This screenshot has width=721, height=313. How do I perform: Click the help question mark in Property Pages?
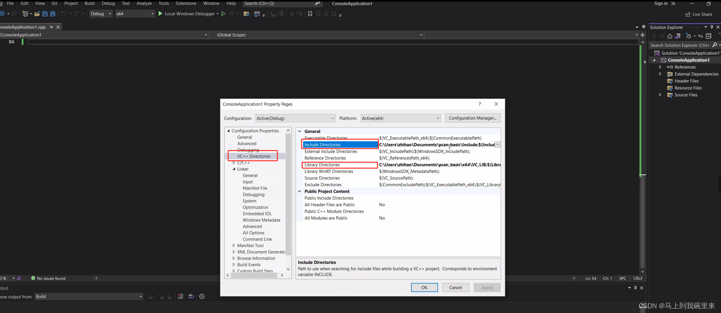[479, 104]
